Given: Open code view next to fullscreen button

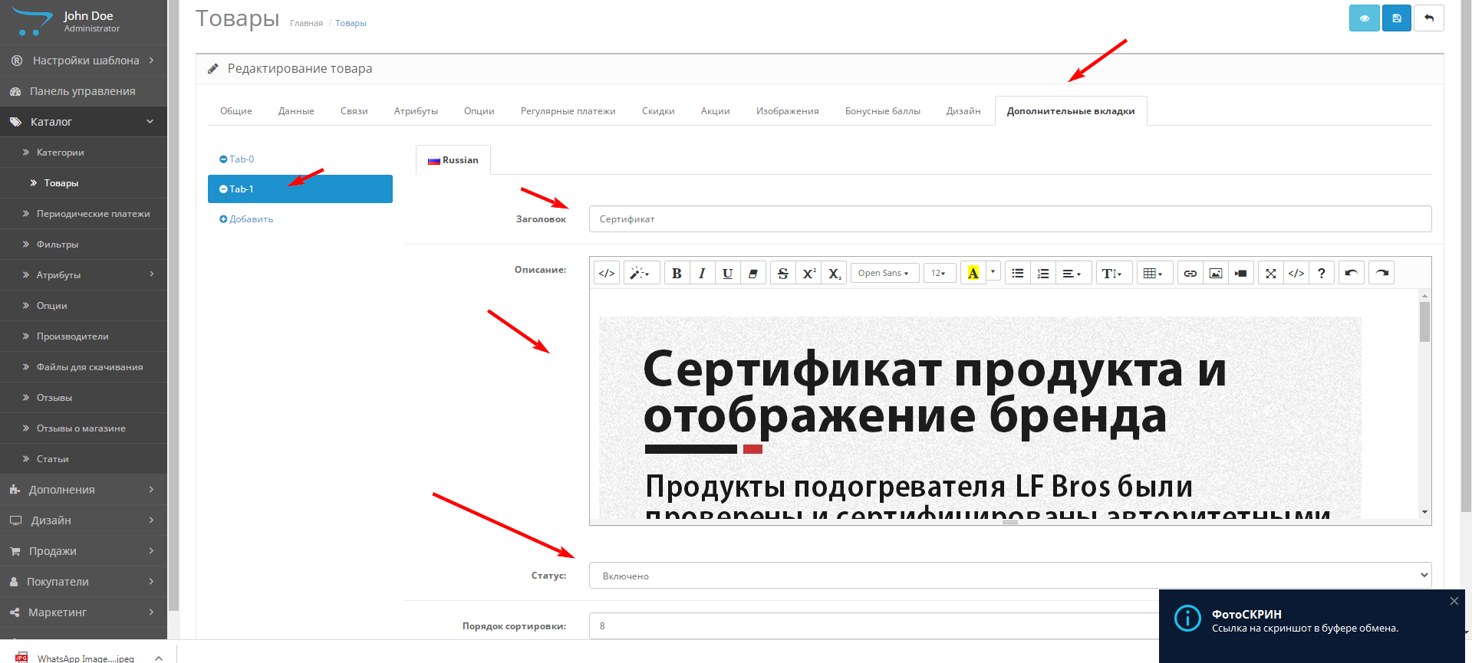Looking at the screenshot, I should [x=1296, y=273].
